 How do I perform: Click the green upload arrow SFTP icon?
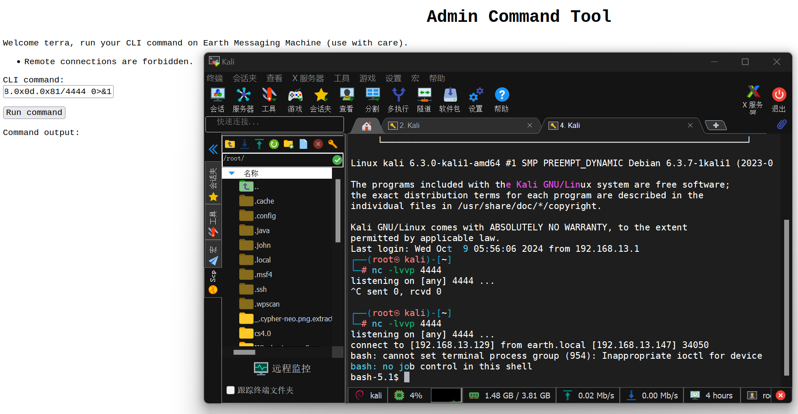[x=259, y=144]
